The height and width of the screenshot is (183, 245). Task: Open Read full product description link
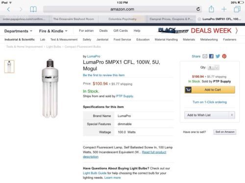(124, 154)
